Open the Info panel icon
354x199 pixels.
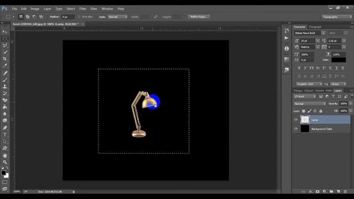tap(287, 49)
